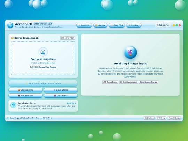Click the yellow minimize window dot
This screenshot has width=188, height=141.
pos(174,25)
